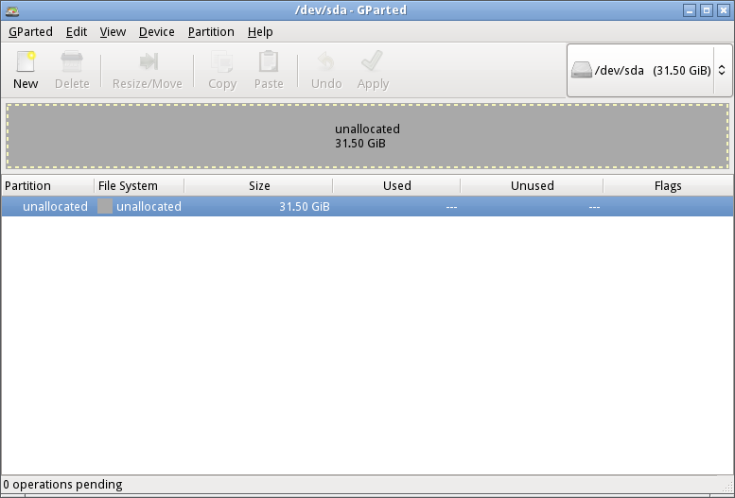Click the unallocated file system cell text
This screenshot has width=735, height=498.
(149, 207)
